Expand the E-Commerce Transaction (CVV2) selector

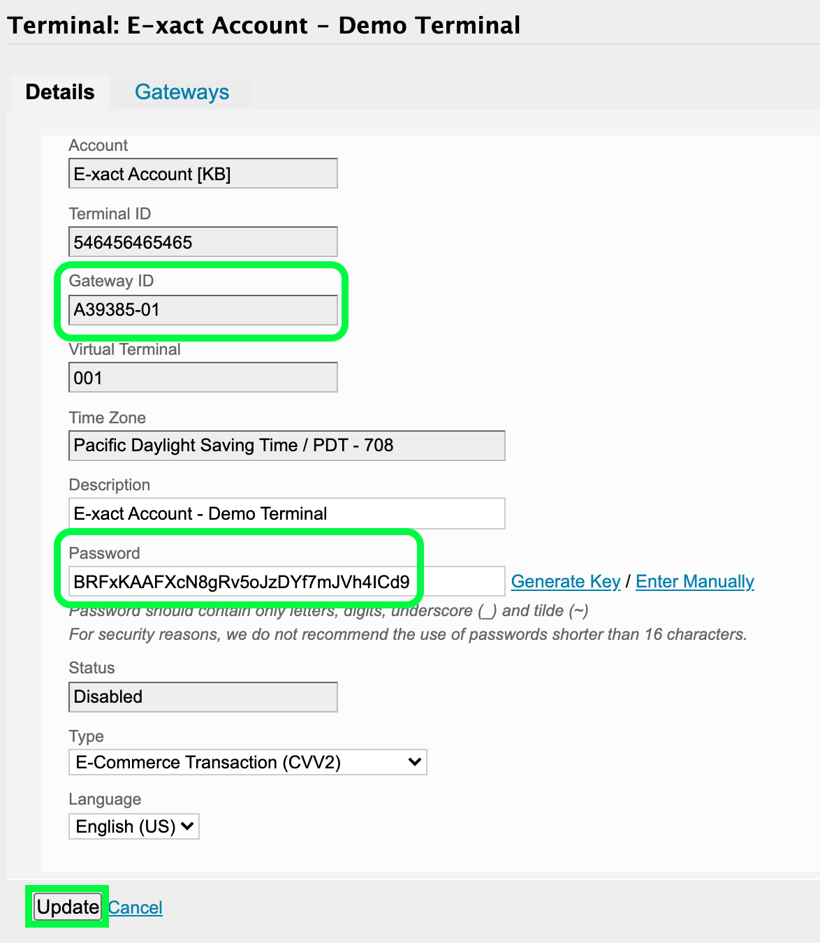(x=247, y=762)
